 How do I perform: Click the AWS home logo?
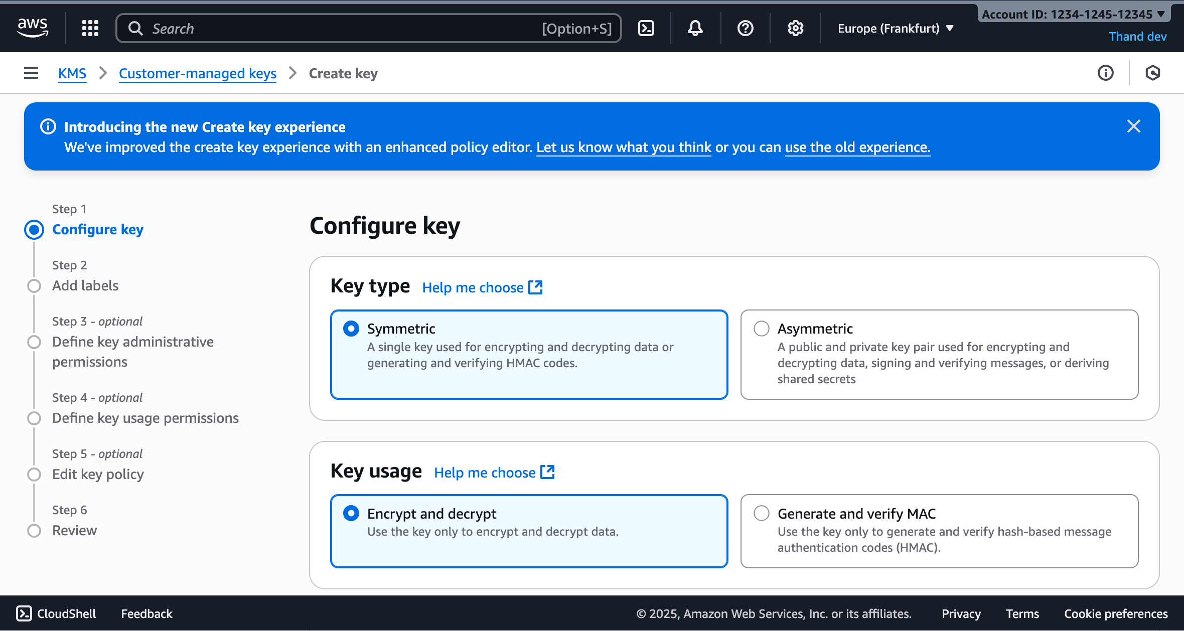(32, 28)
